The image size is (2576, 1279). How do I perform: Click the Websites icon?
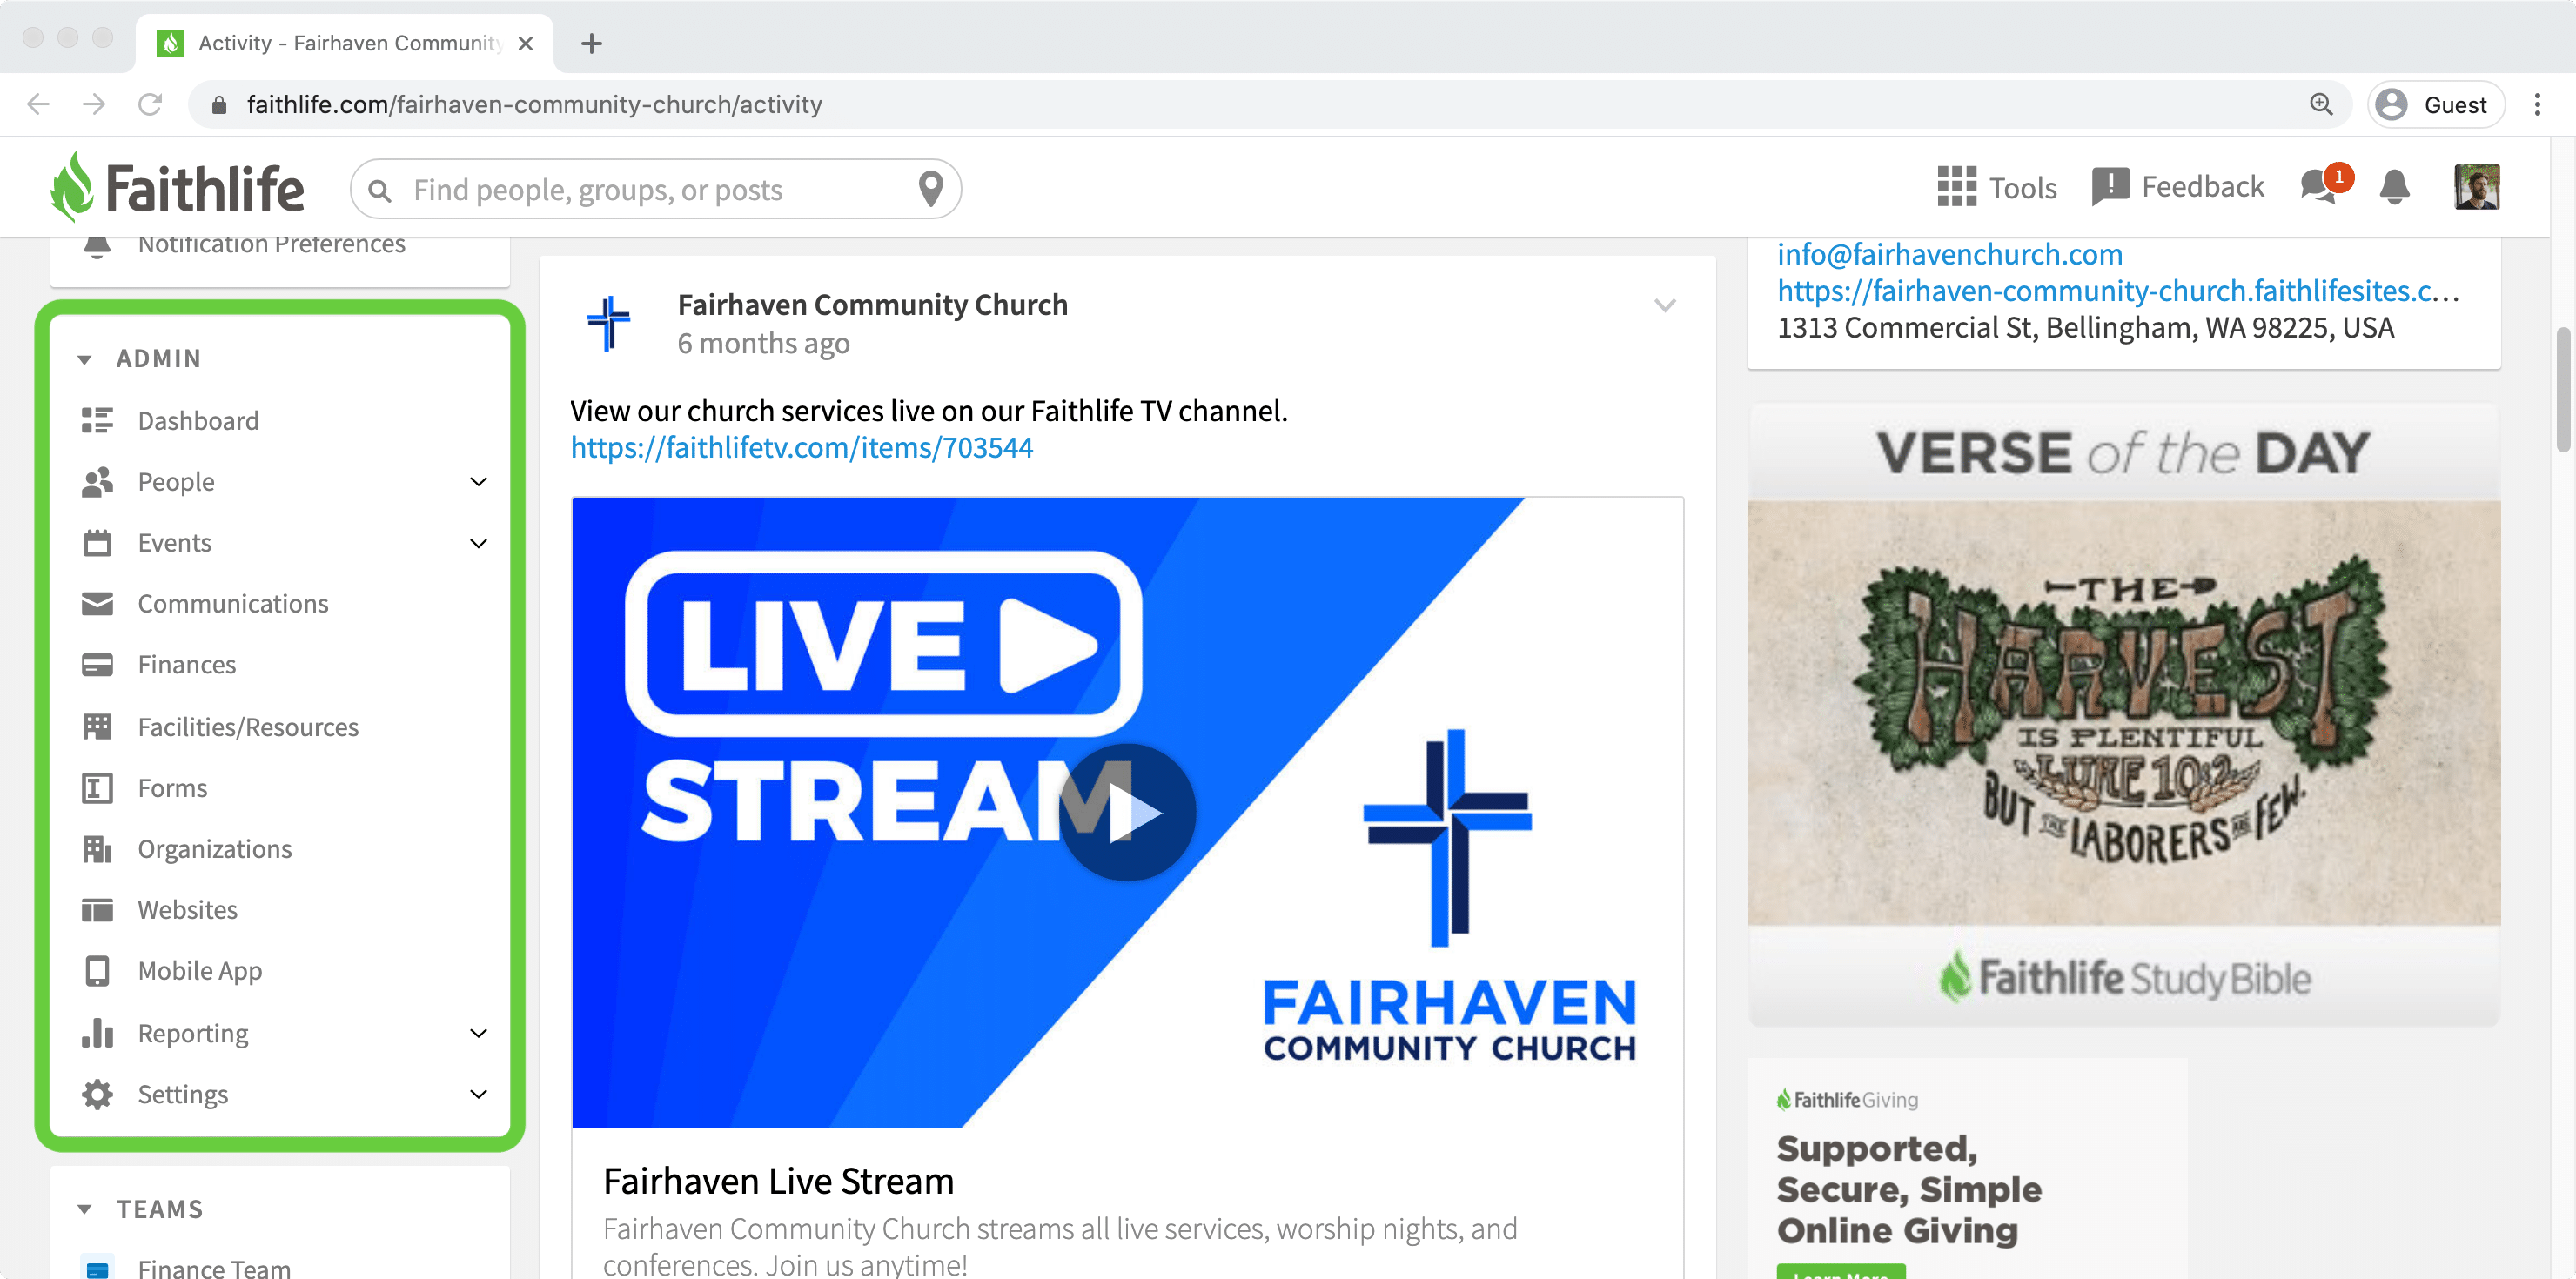[97, 910]
